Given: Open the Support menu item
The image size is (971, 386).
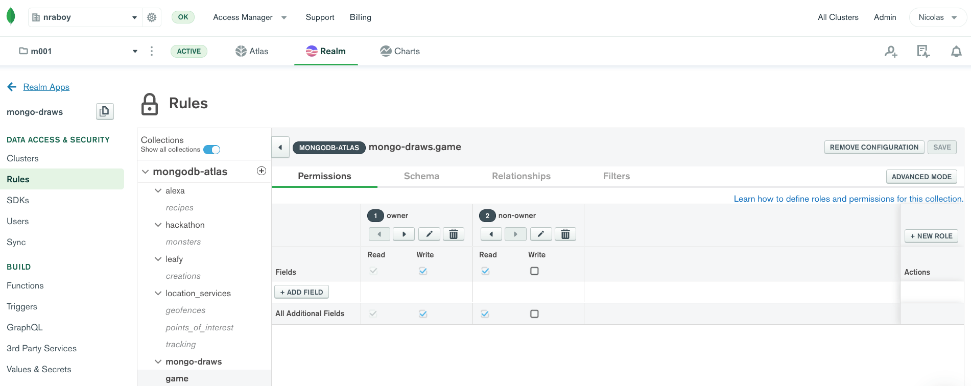Looking at the screenshot, I should (x=320, y=17).
